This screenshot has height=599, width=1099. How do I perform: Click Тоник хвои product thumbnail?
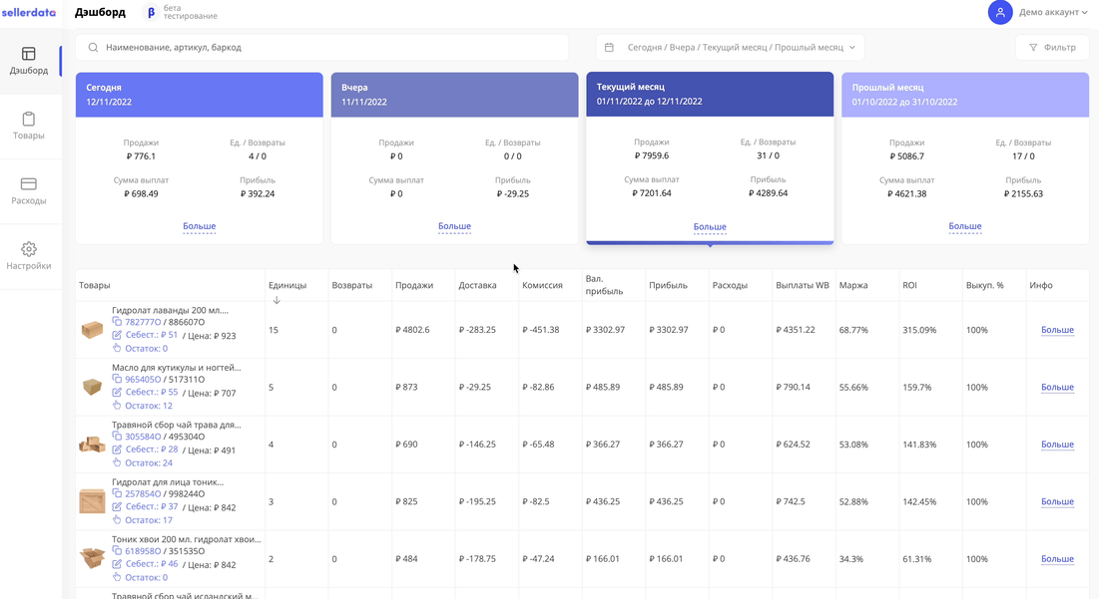tap(92, 558)
